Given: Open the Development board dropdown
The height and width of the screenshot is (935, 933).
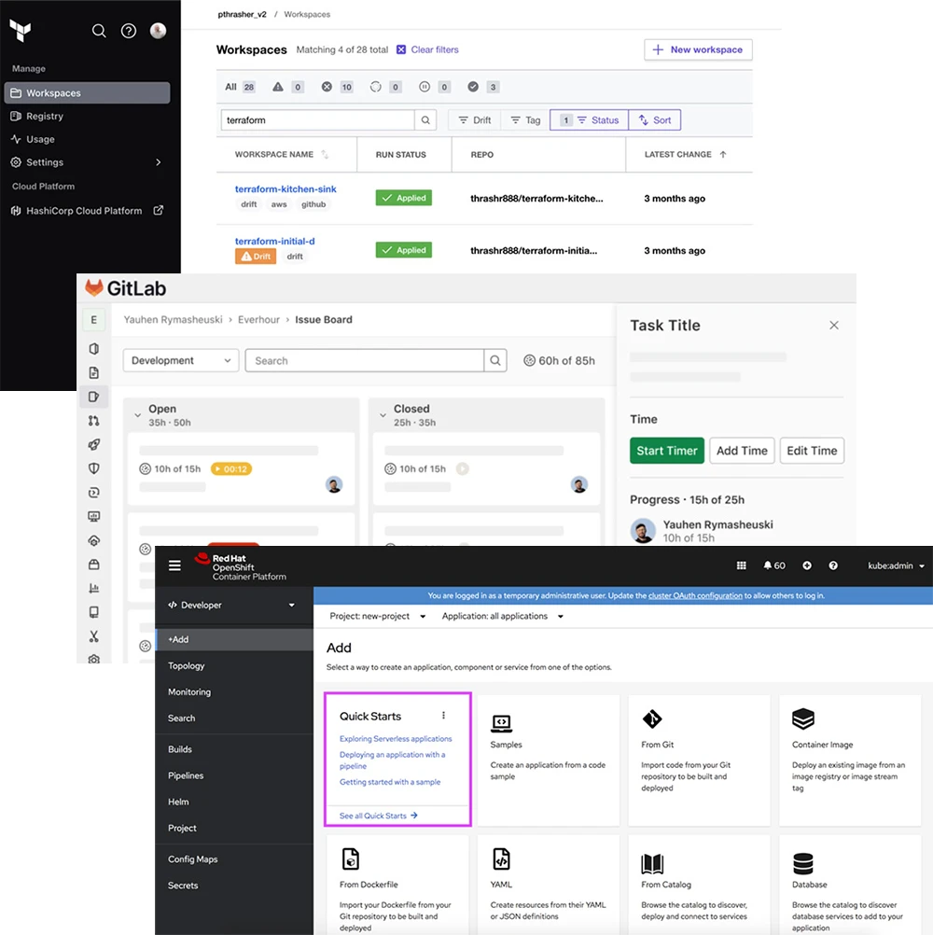Looking at the screenshot, I should (x=181, y=361).
